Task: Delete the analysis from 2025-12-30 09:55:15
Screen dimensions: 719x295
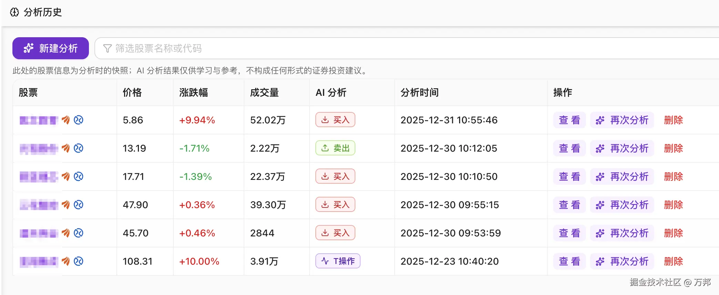Action: pos(673,205)
